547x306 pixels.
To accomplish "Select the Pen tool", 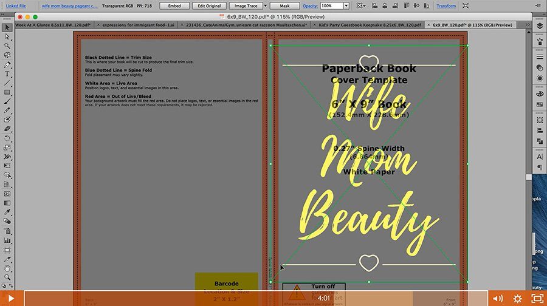I will point(7,64).
